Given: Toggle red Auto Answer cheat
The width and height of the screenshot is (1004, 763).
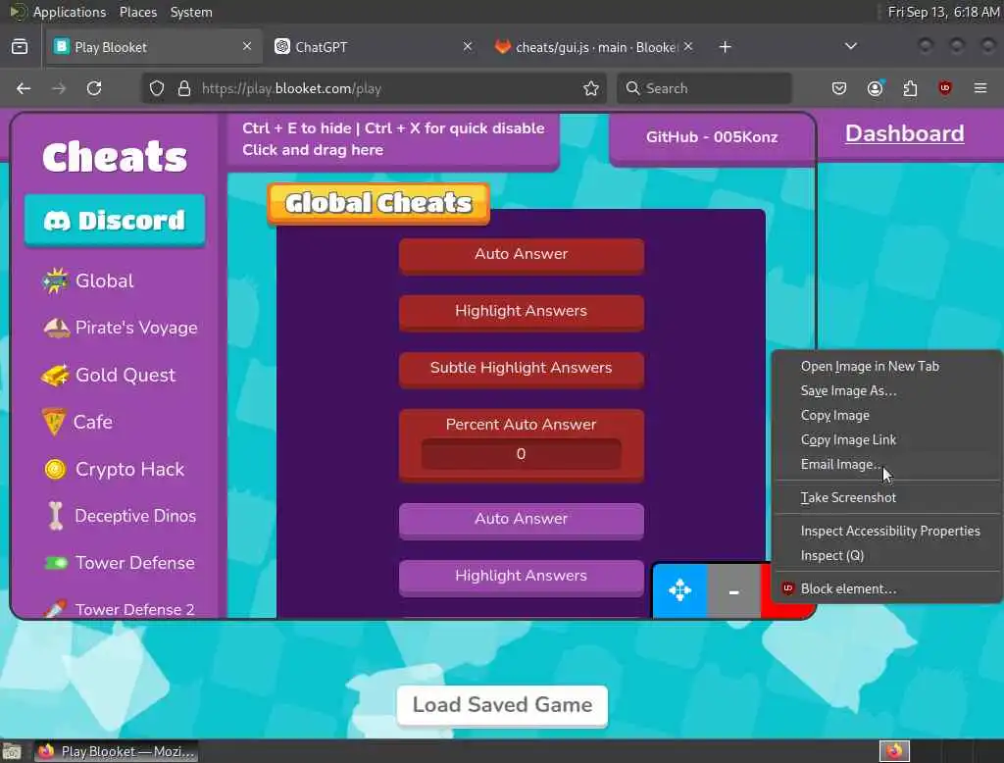Looking at the screenshot, I should pyautogui.click(x=522, y=255).
